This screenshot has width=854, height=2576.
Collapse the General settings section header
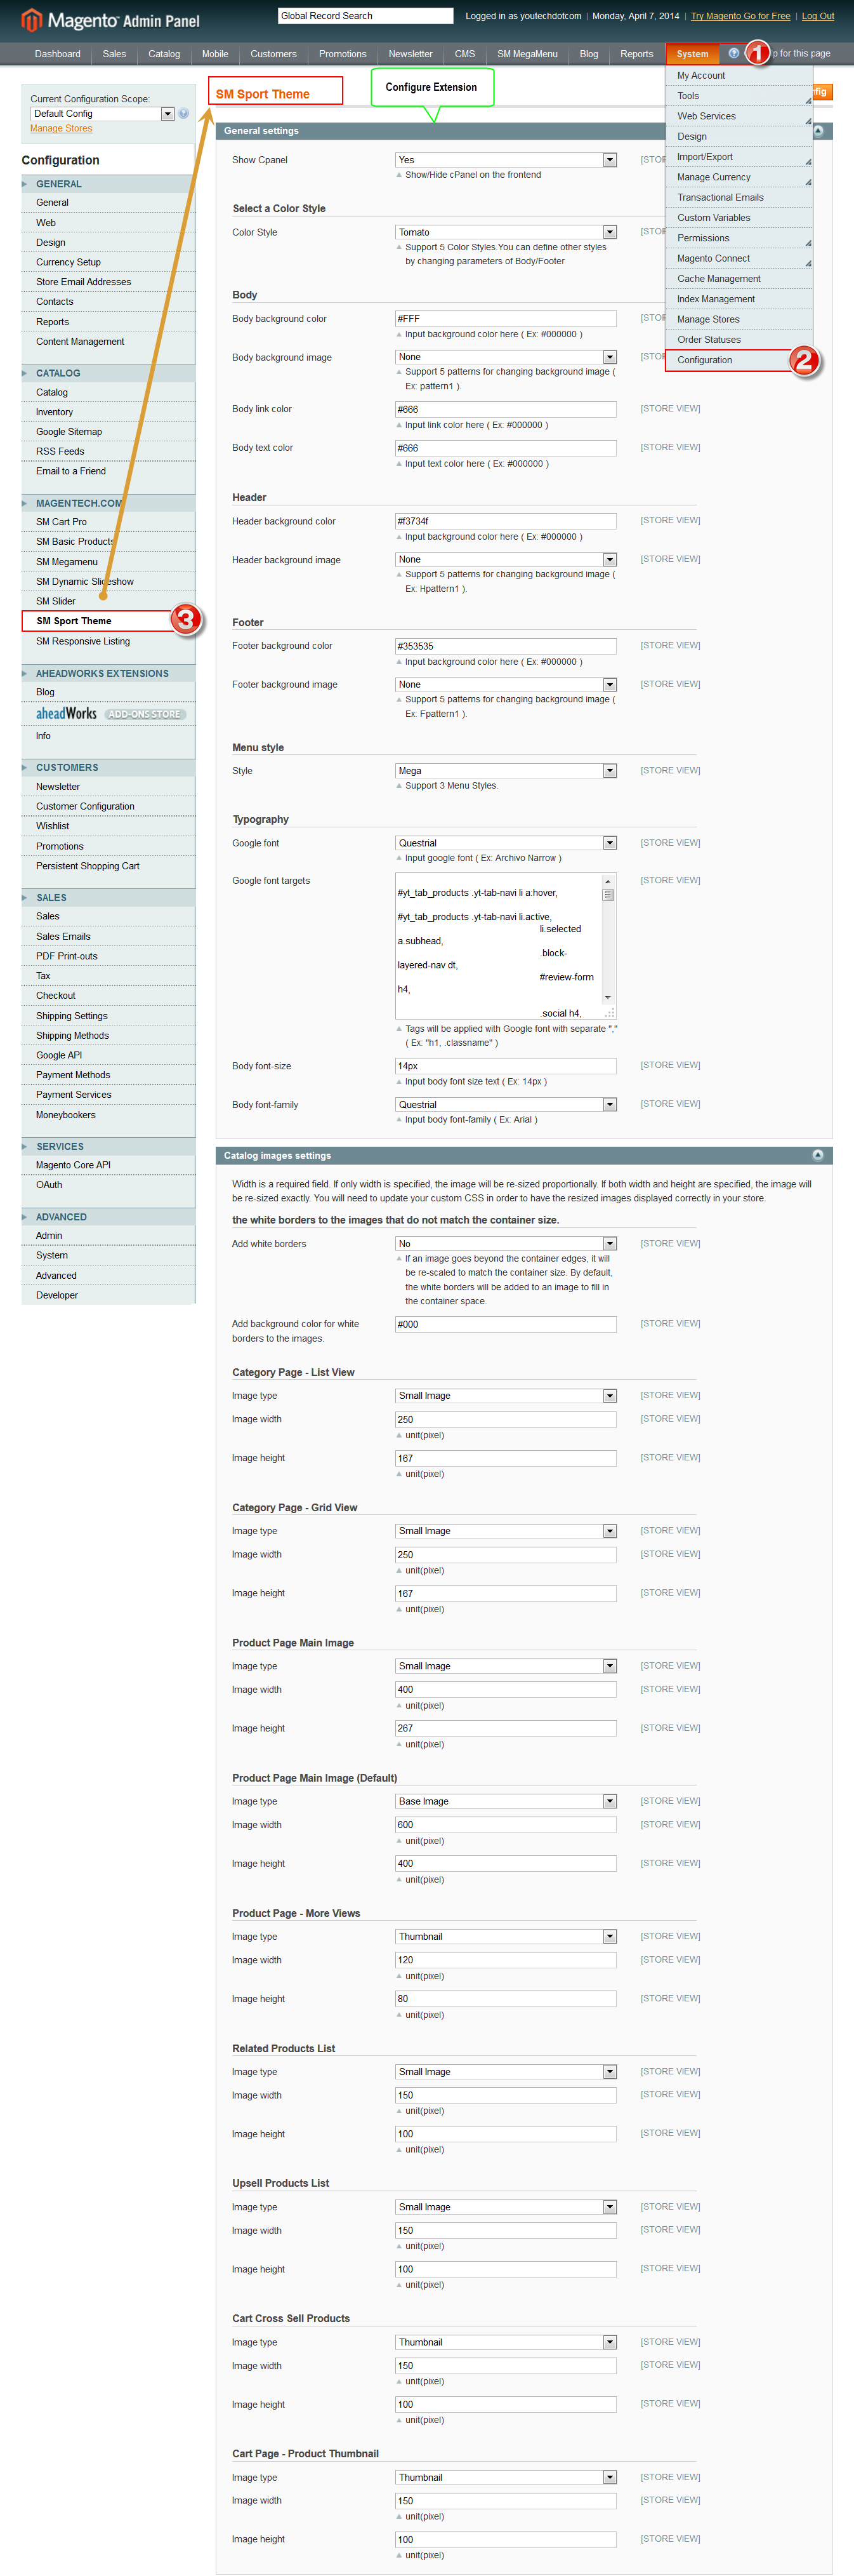point(523,131)
